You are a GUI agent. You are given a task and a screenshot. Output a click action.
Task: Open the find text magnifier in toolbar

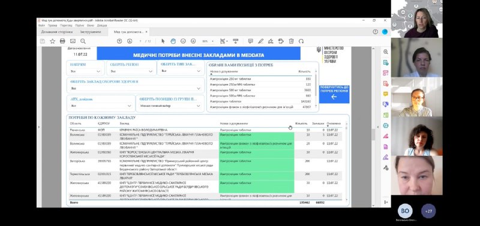pos(83,41)
